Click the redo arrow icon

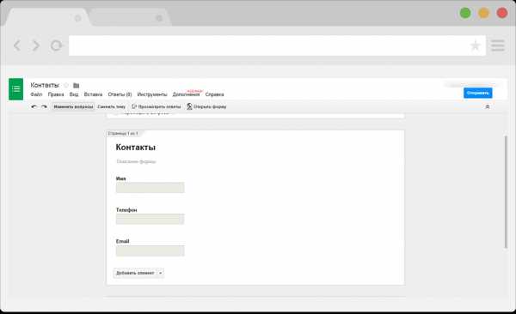(44, 106)
